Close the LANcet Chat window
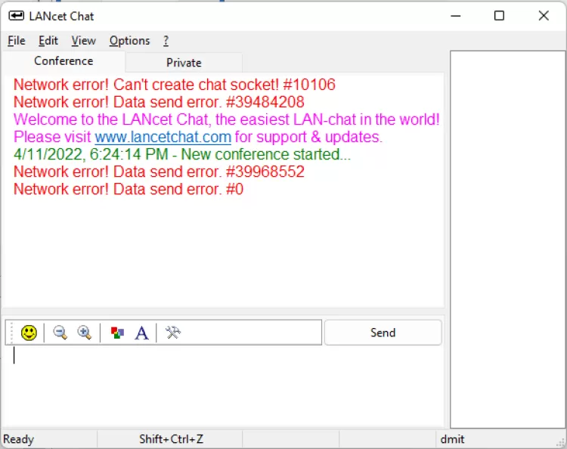 point(544,16)
